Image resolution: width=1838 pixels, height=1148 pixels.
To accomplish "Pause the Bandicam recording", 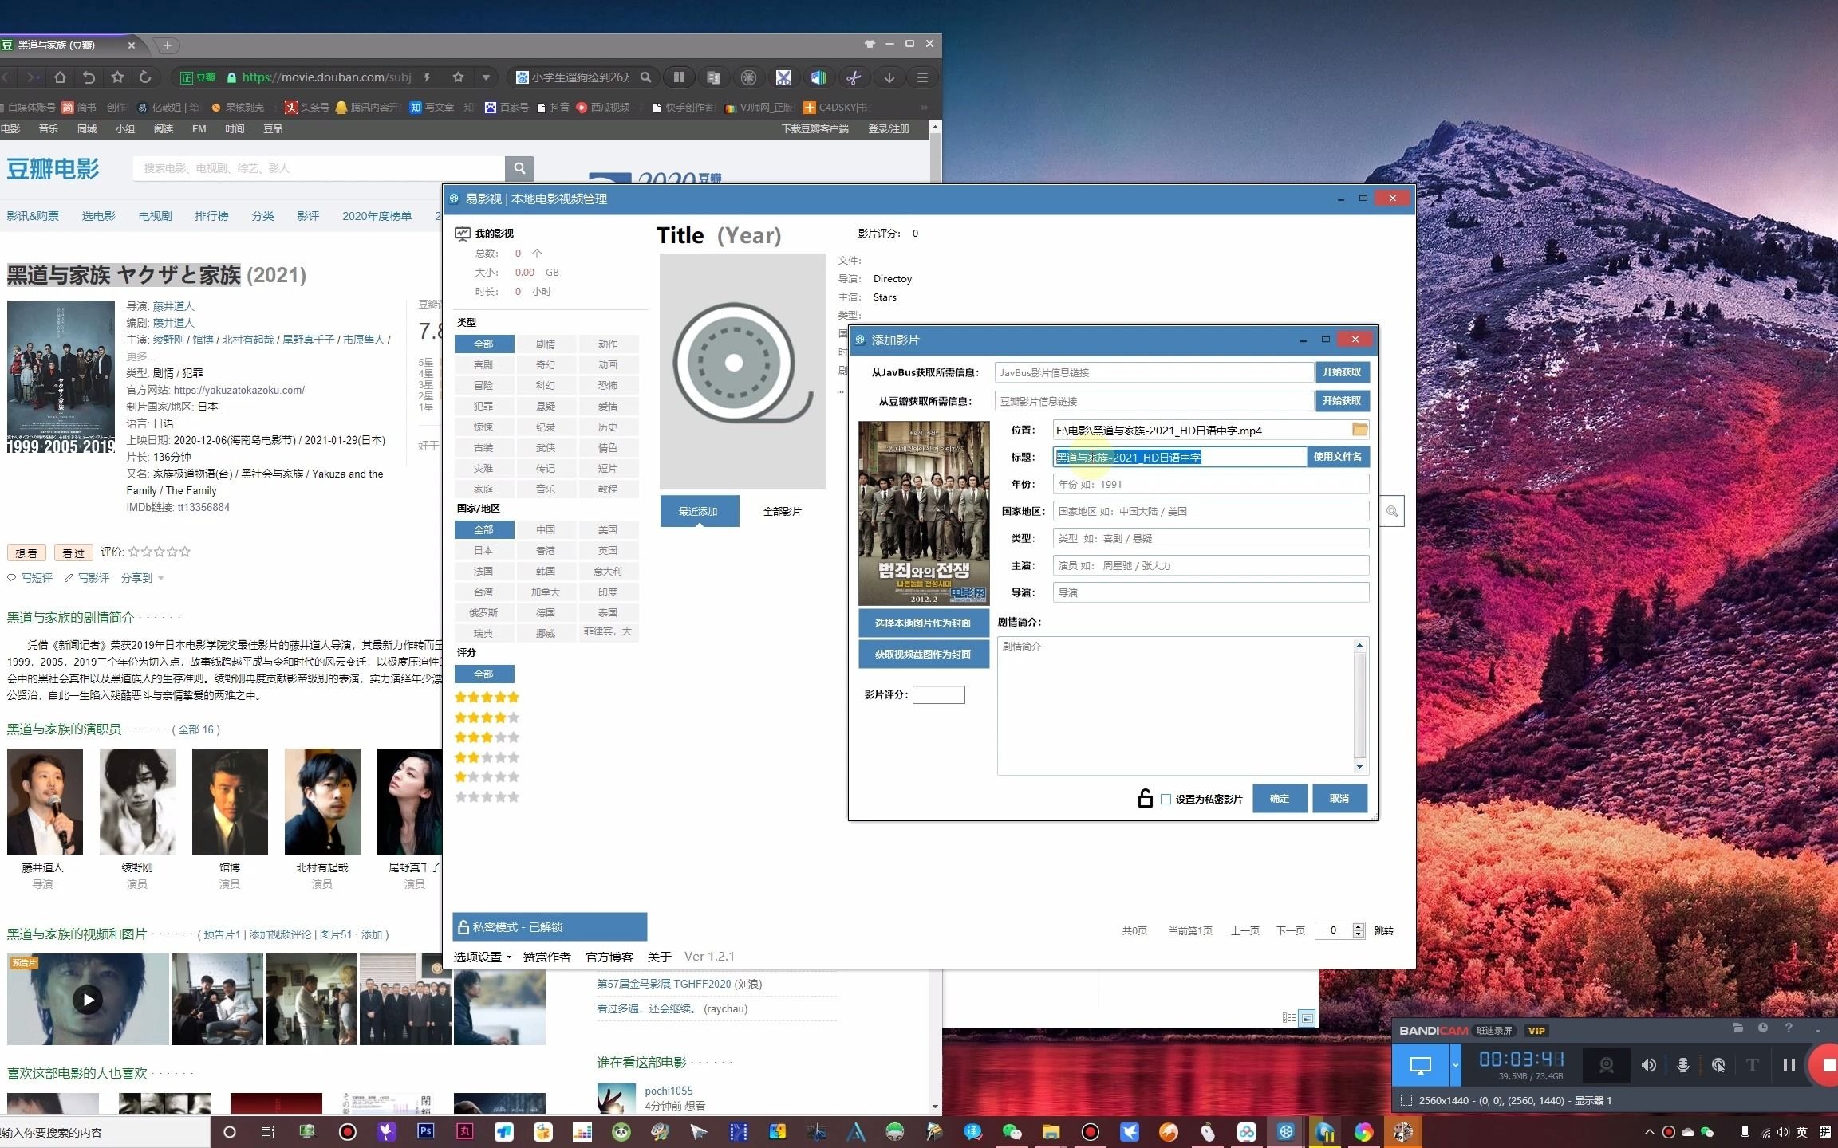I will tap(1788, 1065).
